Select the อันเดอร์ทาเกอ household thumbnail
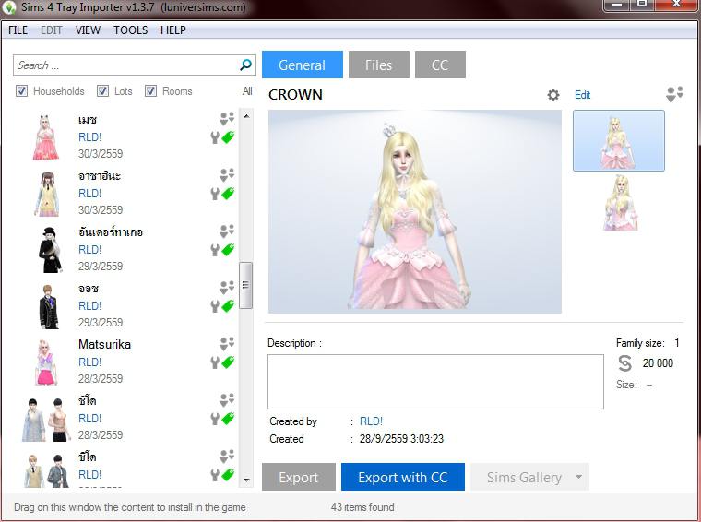 [x=50, y=250]
